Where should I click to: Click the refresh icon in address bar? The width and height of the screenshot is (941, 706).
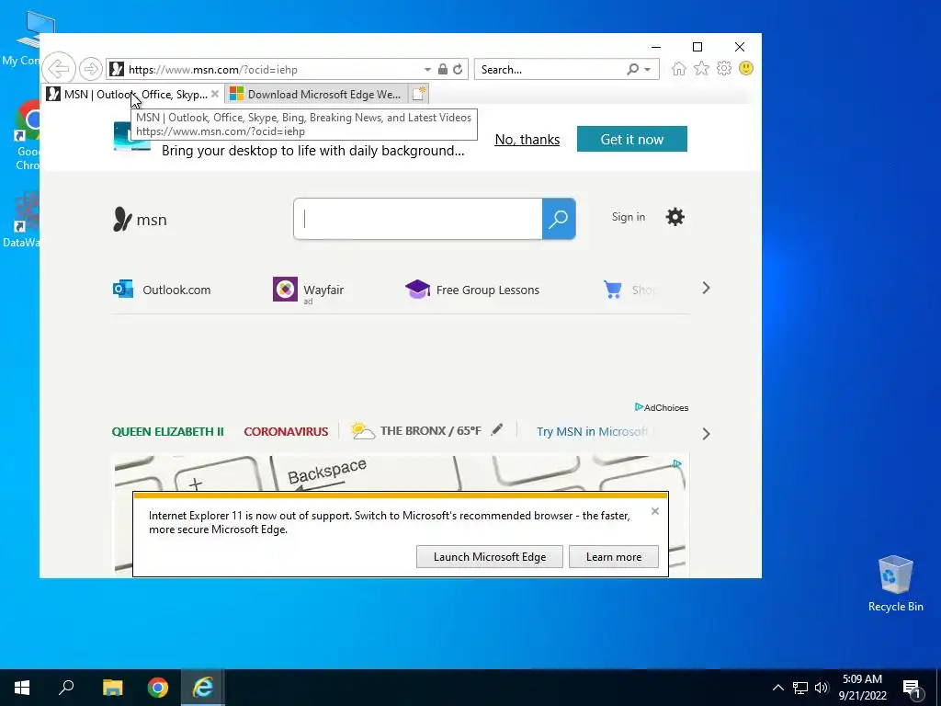click(x=458, y=69)
